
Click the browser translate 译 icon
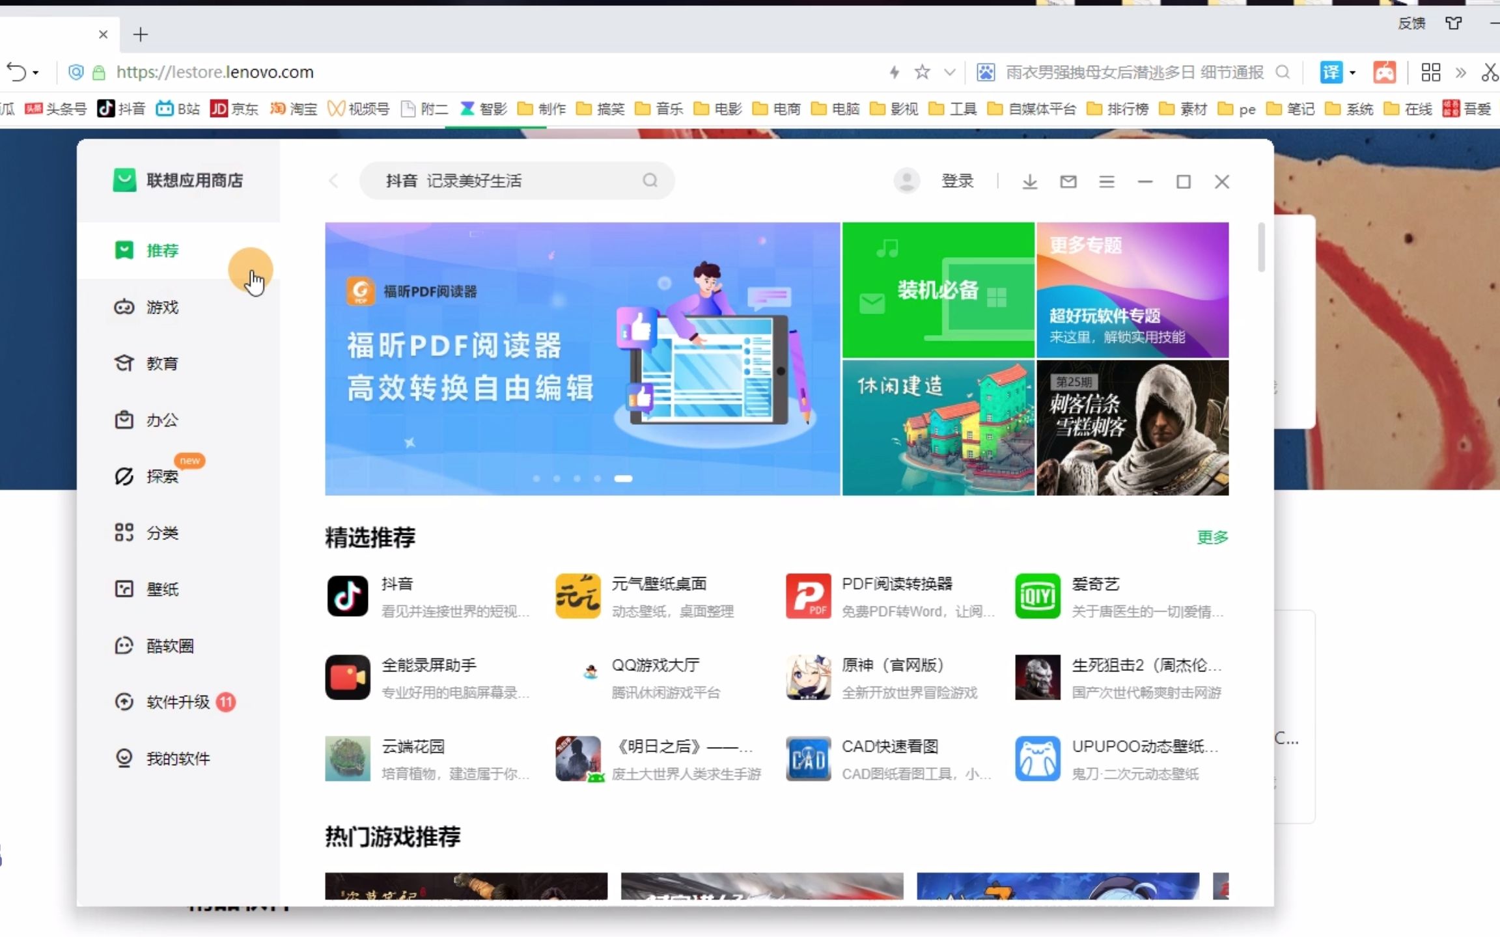point(1331,72)
